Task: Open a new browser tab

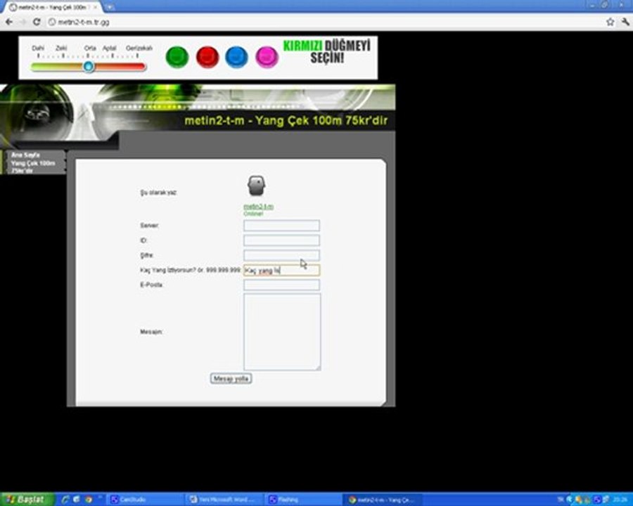Action: coord(110,7)
